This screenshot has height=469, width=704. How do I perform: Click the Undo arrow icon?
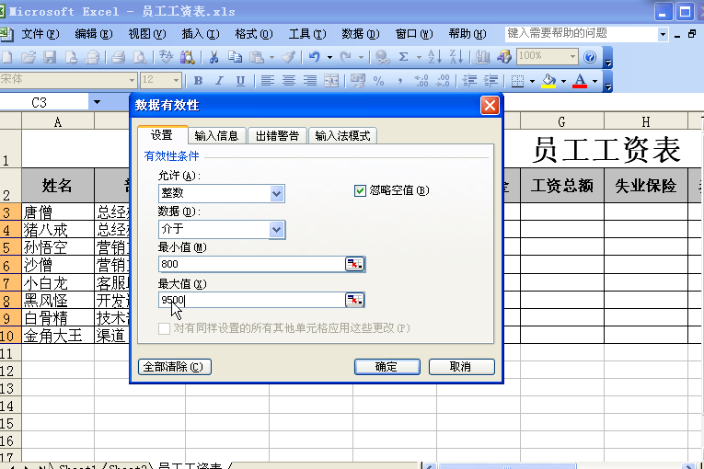314,57
